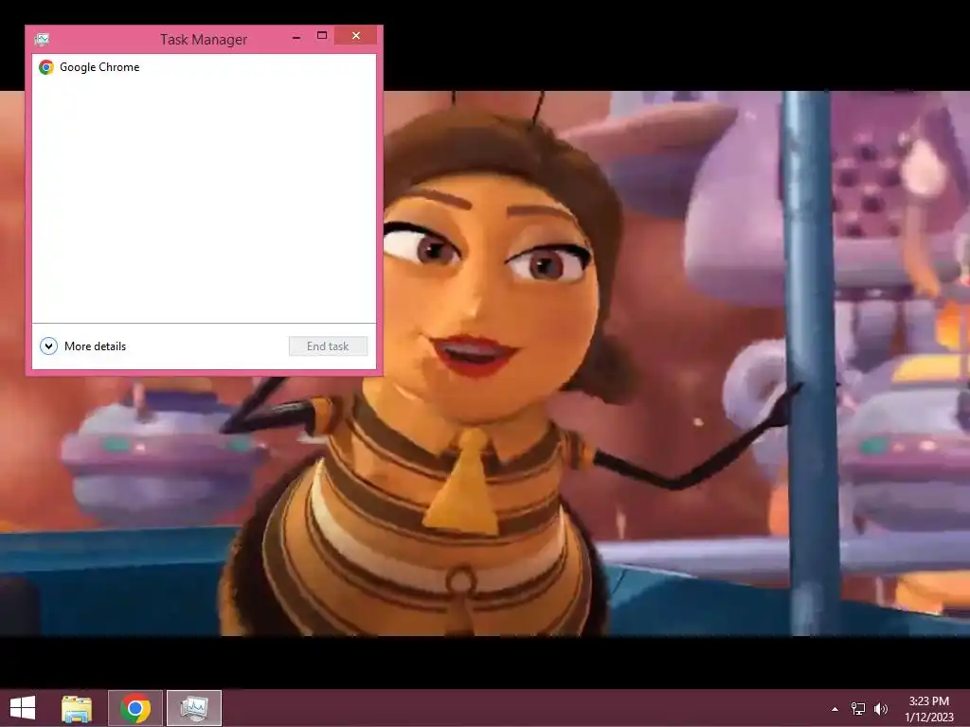The height and width of the screenshot is (727, 970).
Task: Select Google Chrome in the Task Manager list
Action: 204,67
